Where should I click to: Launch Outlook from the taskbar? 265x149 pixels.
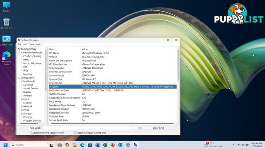120,145
